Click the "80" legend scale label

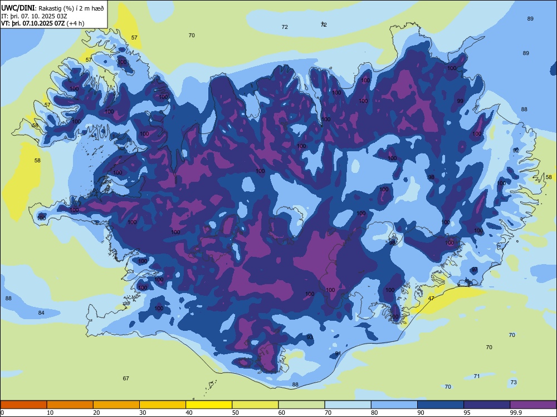374,413
